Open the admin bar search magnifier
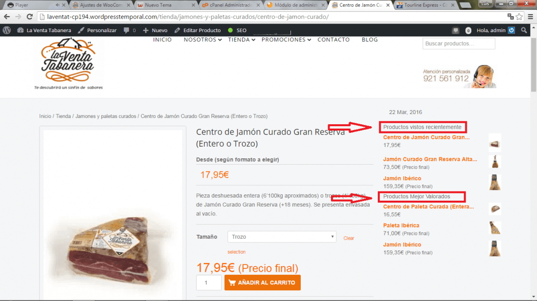537x301 pixels. tap(524, 30)
